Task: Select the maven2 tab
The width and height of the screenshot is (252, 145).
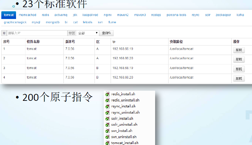Action: coord(123,15)
